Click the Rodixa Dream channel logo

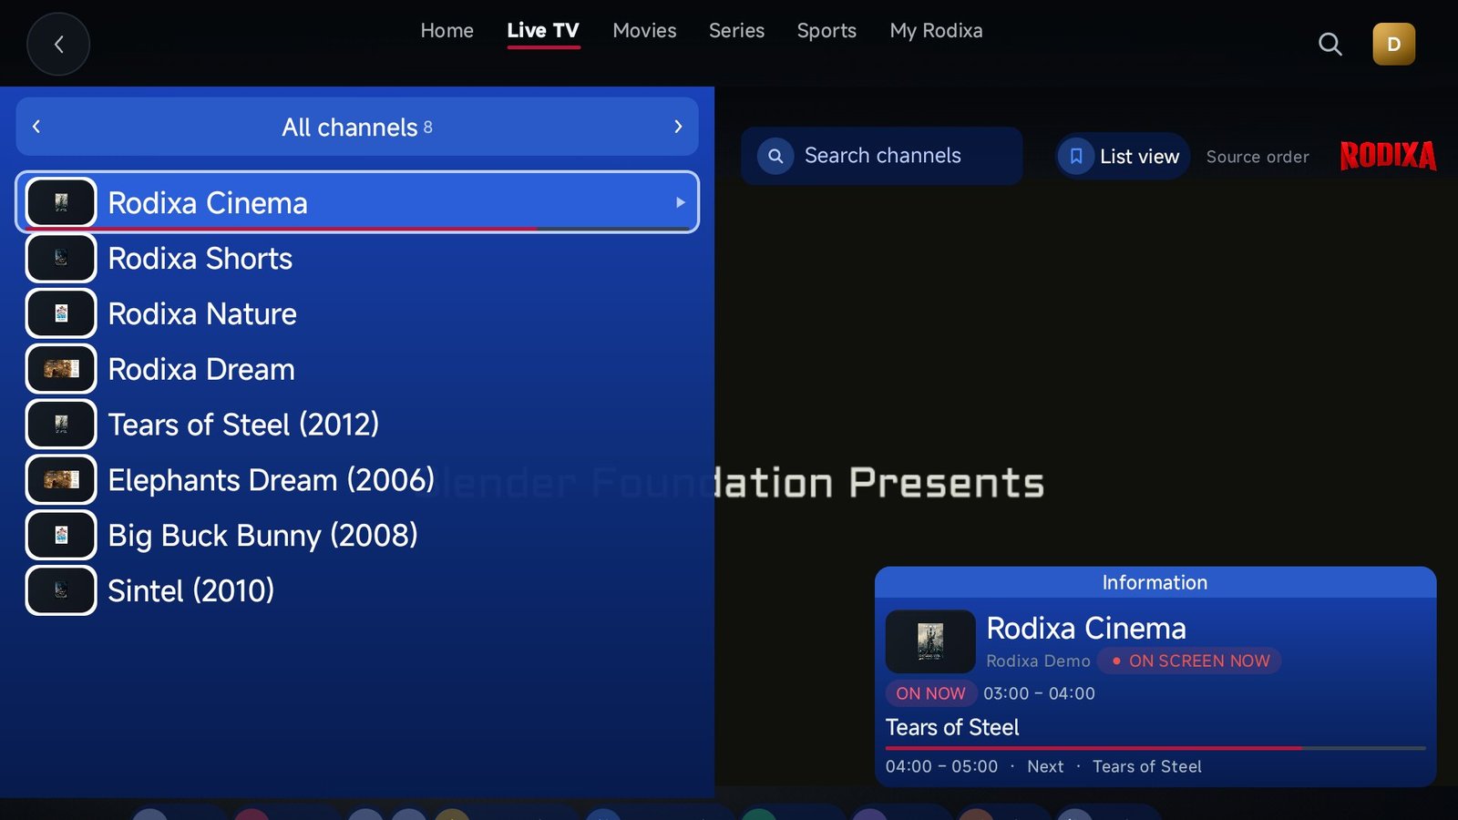[x=61, y=369]
